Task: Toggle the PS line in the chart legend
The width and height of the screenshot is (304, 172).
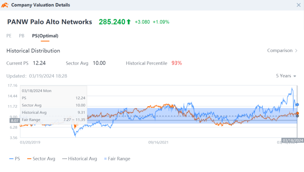Action: pyautogui.click(x=15, y=159)
